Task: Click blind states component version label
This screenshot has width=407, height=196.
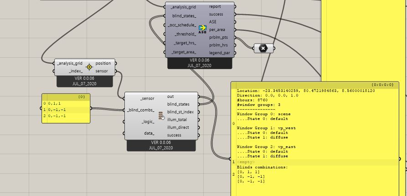Action: click(161, 142)
